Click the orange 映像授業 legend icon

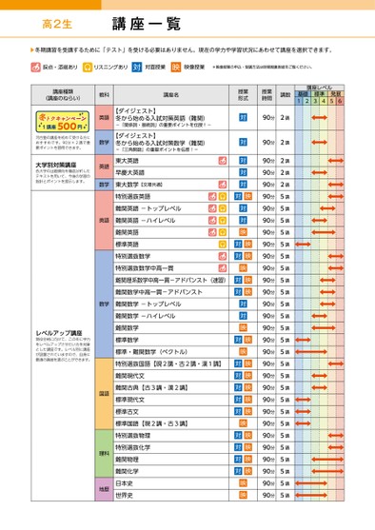pos(176,67)
